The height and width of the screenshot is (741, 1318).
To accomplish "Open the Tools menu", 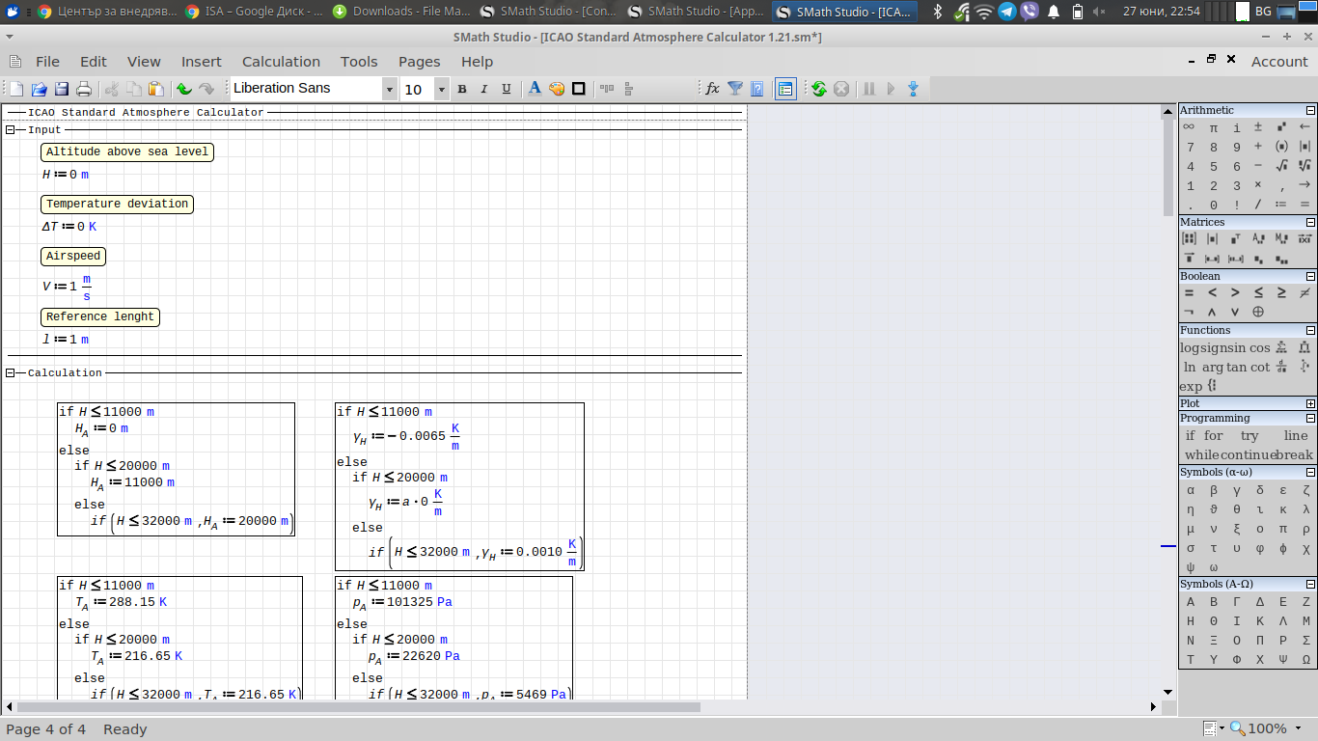I will [x=359, y=62].
